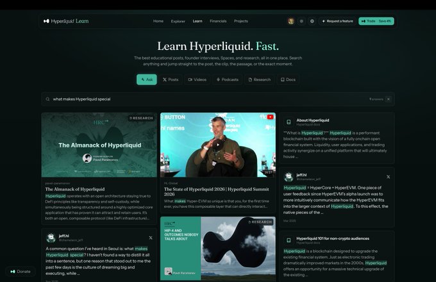Switch to the Research tab
Screen dimensions: 436x282
point(260,79)
